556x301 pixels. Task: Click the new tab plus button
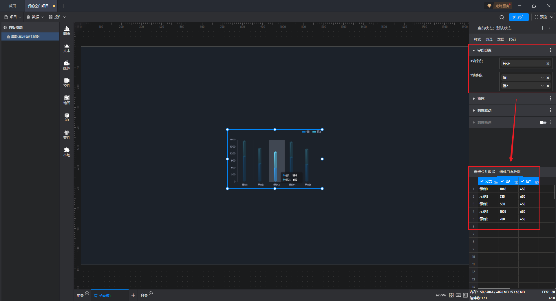63,6
